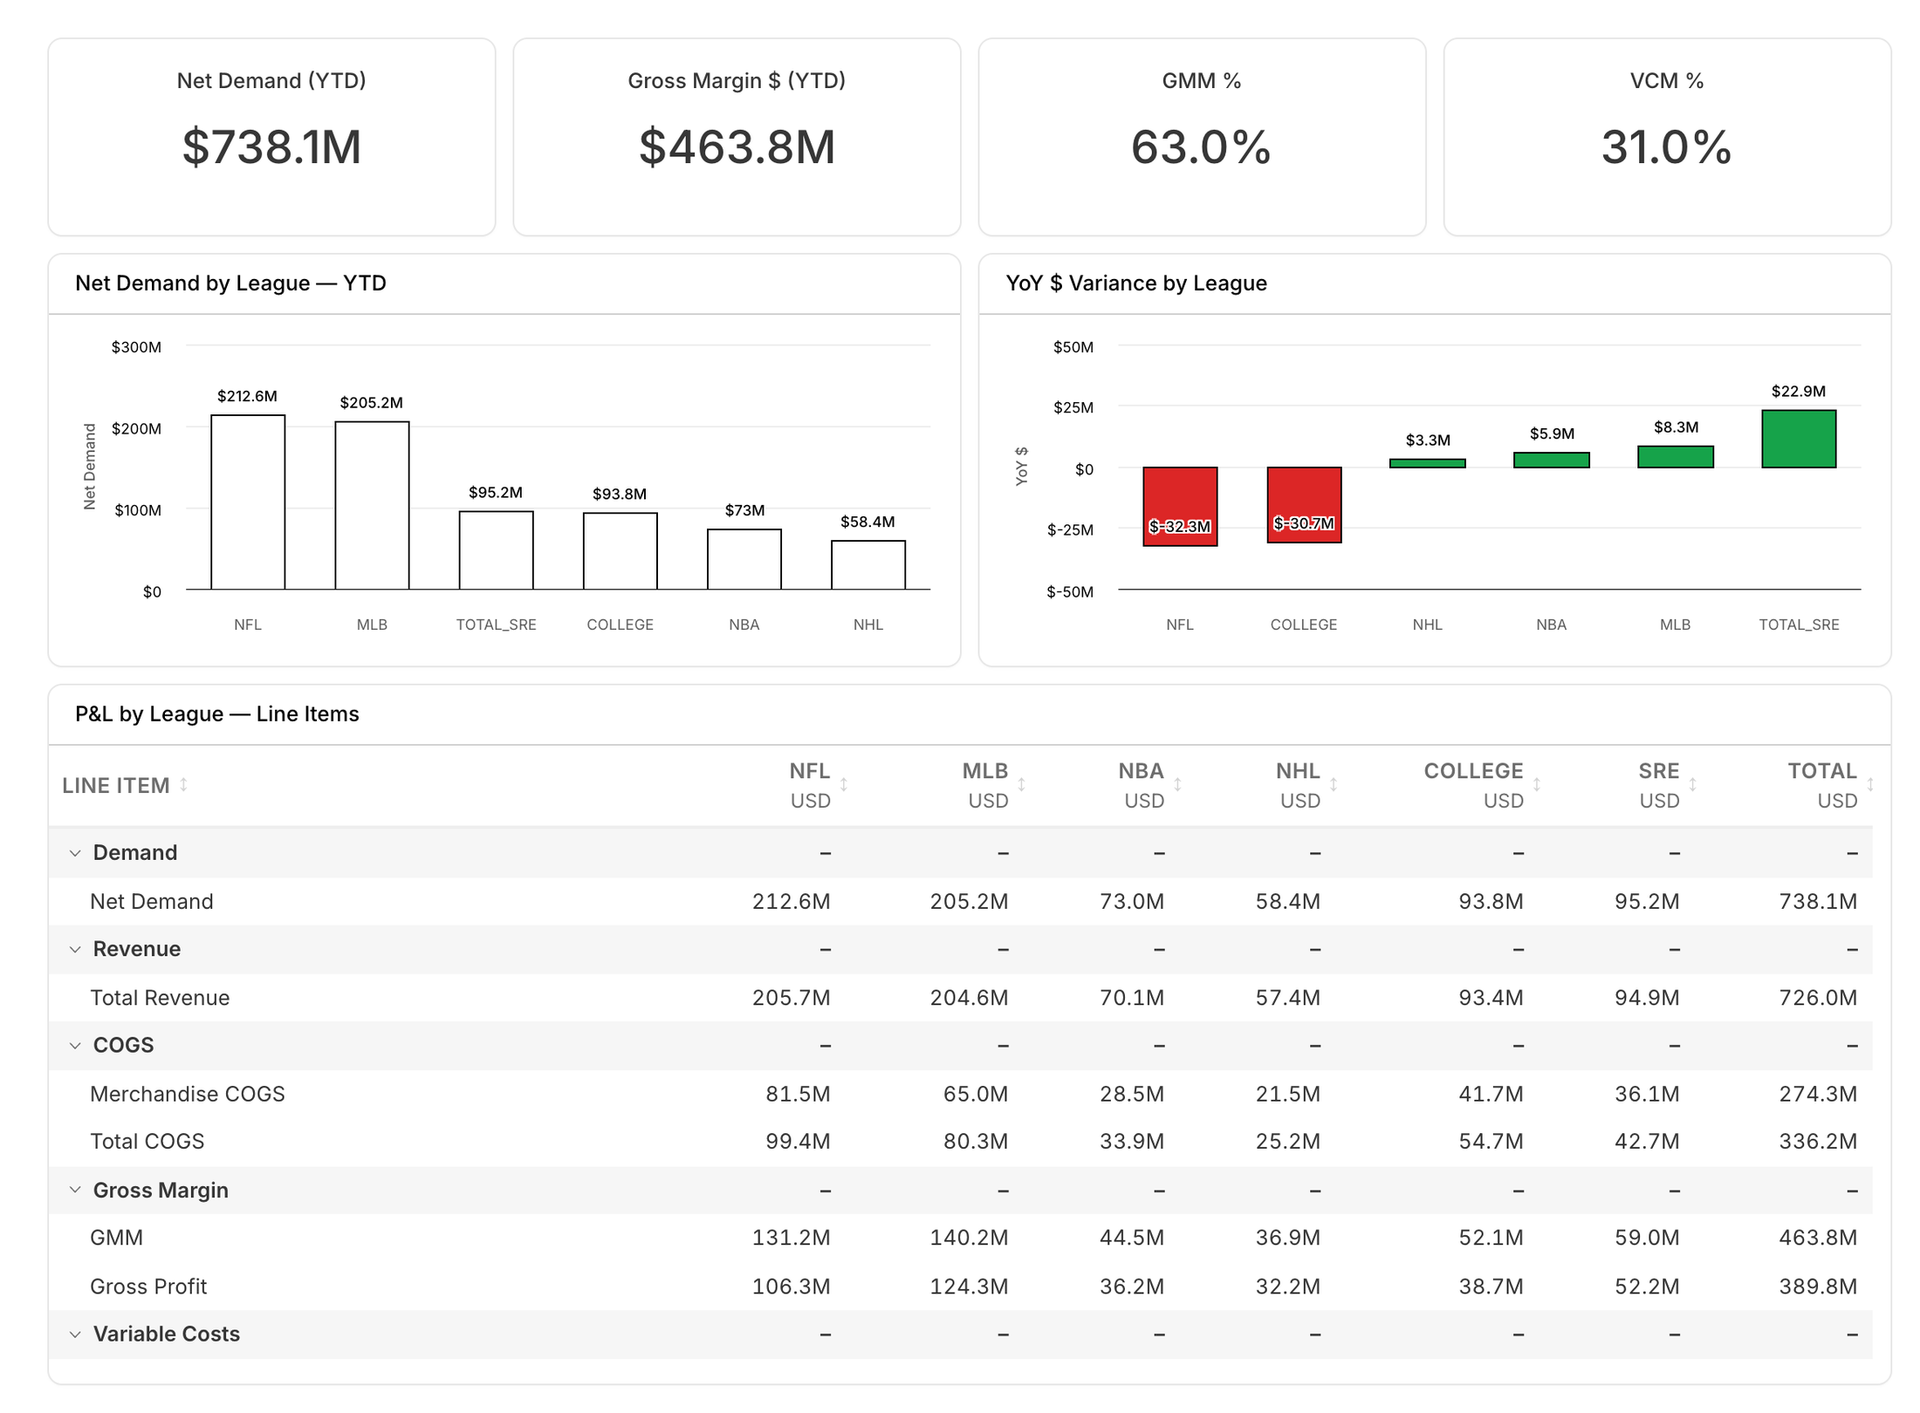1920x1413 pixels.
Task: Click the 726.0M total revenue cell
Action: [1818, 997]
